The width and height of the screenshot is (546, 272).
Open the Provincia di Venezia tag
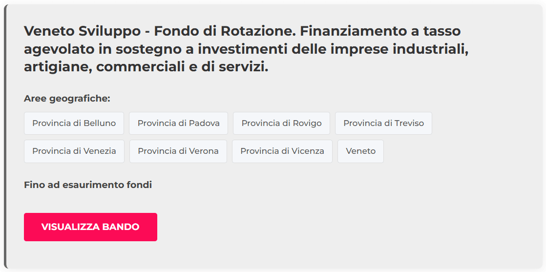pyautogui.click(x=74, y=151)
